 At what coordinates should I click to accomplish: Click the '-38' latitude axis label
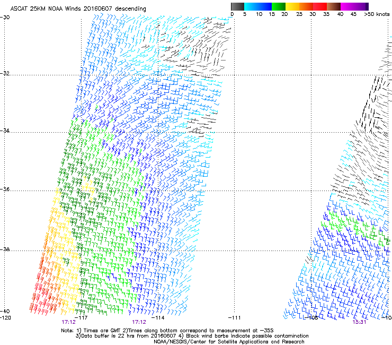[5, 249]
